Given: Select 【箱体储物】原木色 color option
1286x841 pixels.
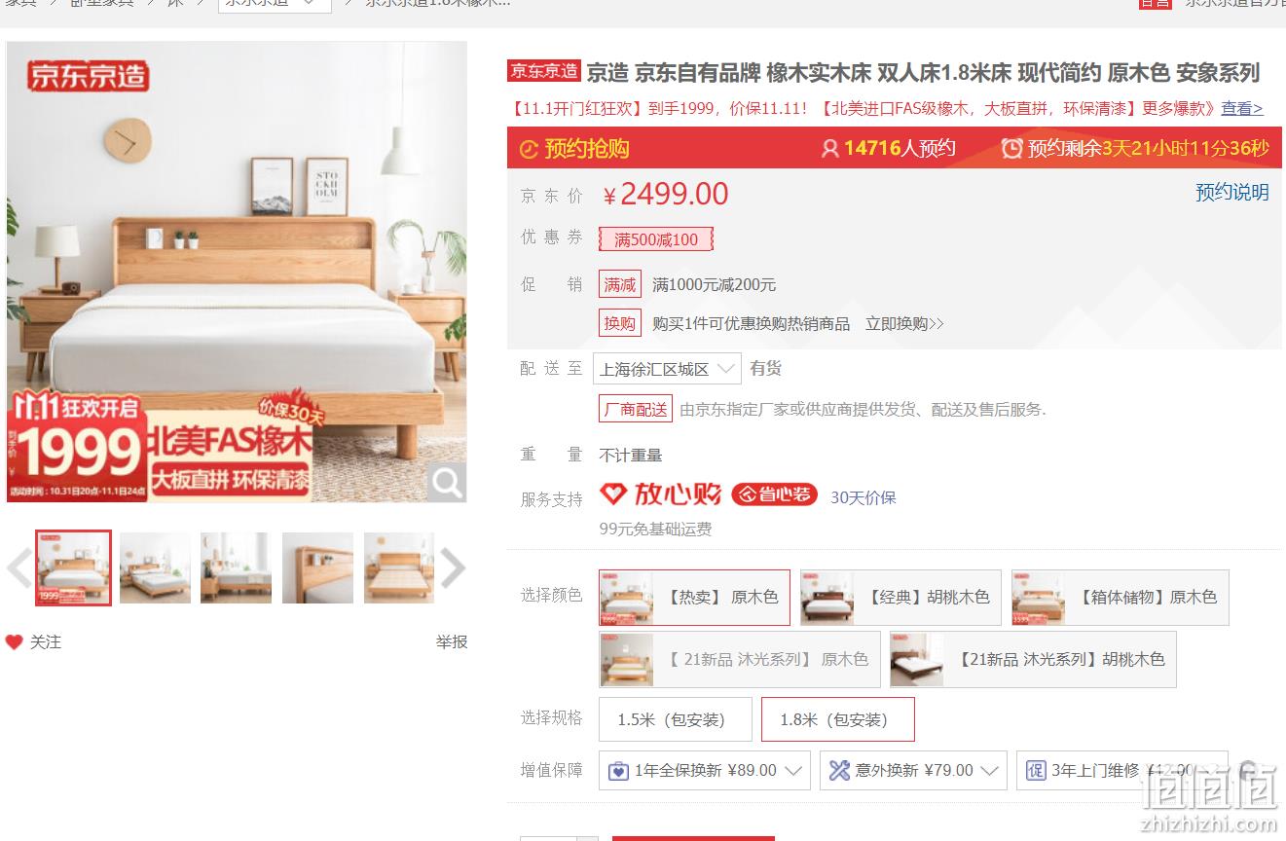Looking at the screenshot, I should [1121, 598].
